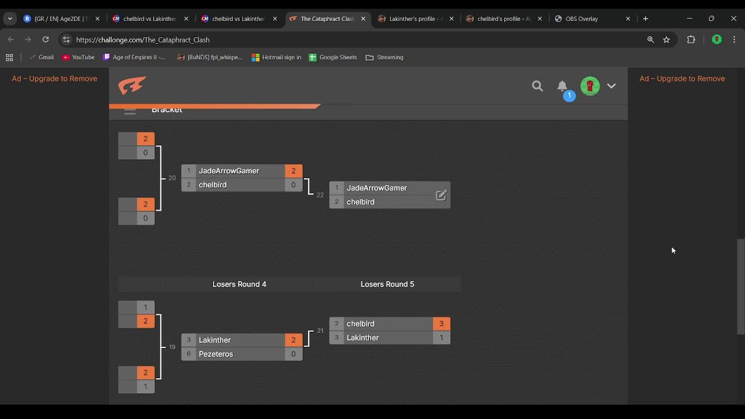Edit match 22 score icon
The height and width of the screenshot is (419, 745).
(x=441, y=195)
